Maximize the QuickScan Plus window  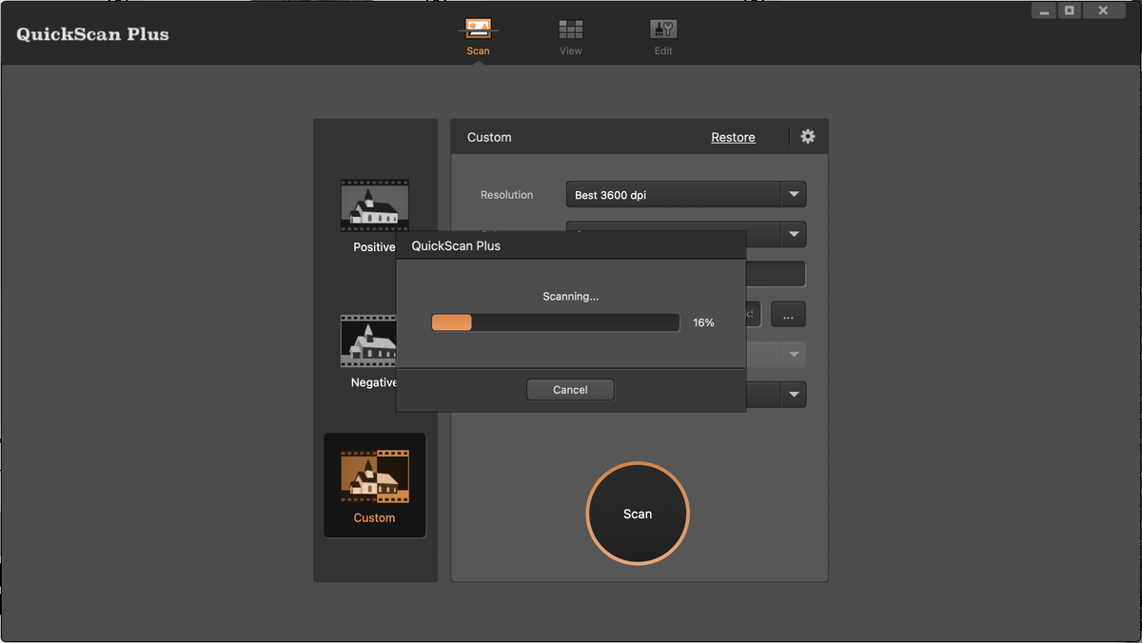click(1070, 10)
